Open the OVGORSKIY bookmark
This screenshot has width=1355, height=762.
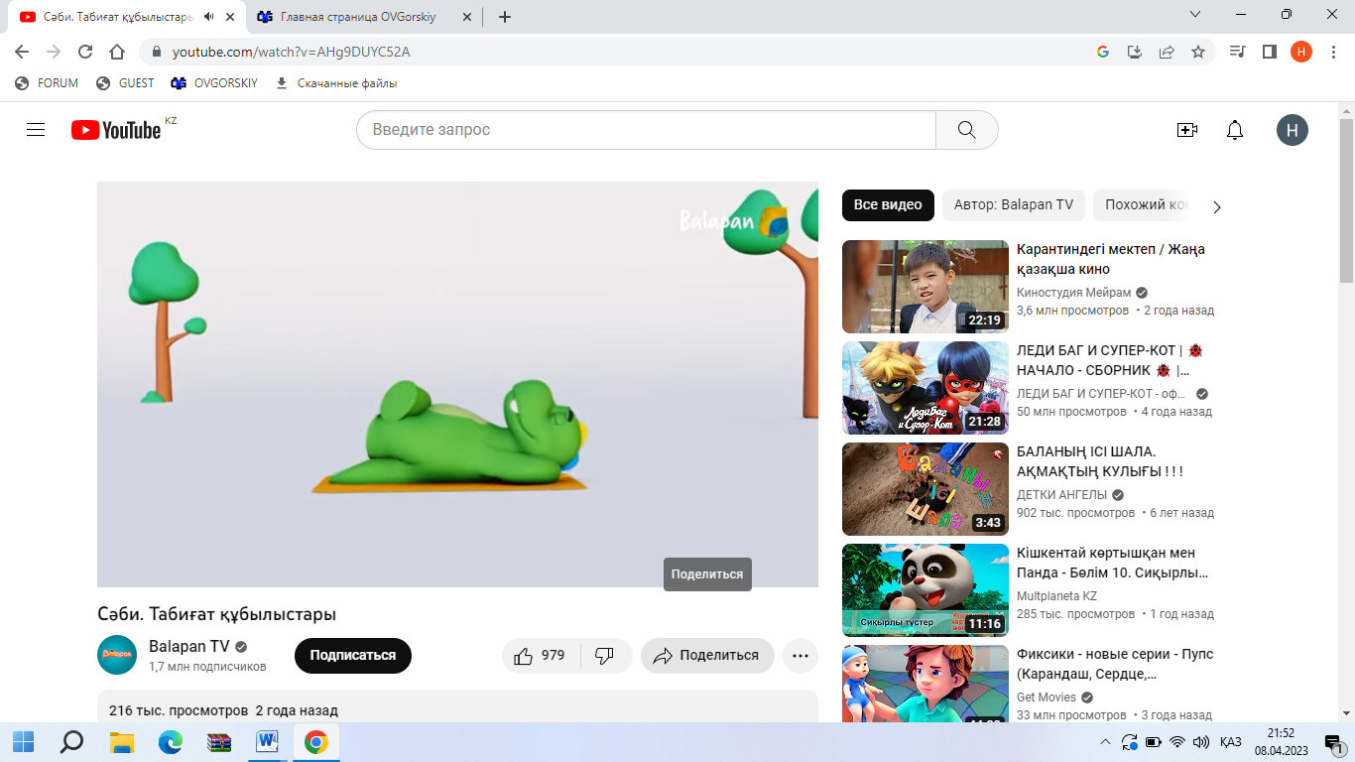pyautogui.click(x=214, y=83)
